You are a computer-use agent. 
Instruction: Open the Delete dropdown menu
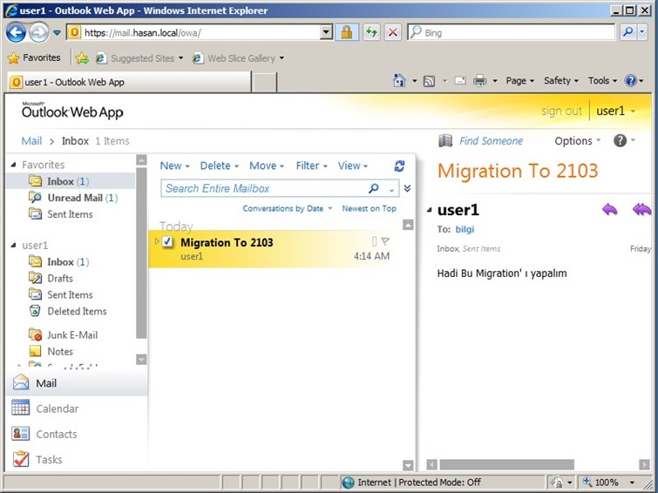pyautogui.click(x=219, y=165)
